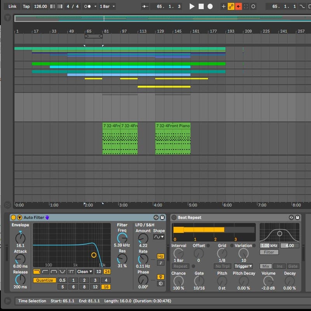The image size is (311, 311).
Task: Stop playback with the square Stop button
Action: (201, 7)
